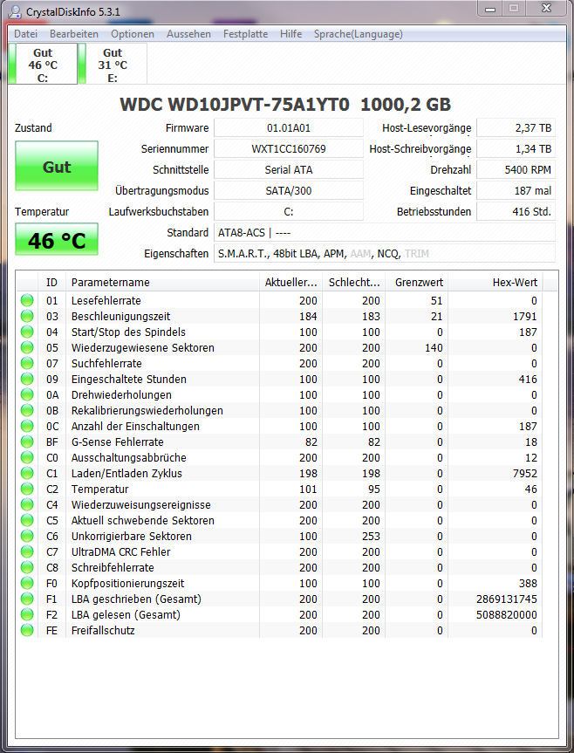Open the Hilfe menu
The width and height of the screenshot is (574, 753).
290,34
